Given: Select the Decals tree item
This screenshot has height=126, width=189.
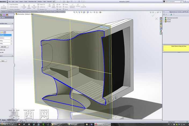Looking at the screenshot, I should (169, 21).
